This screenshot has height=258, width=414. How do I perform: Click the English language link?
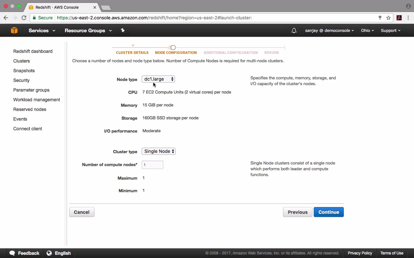point(63,253)
